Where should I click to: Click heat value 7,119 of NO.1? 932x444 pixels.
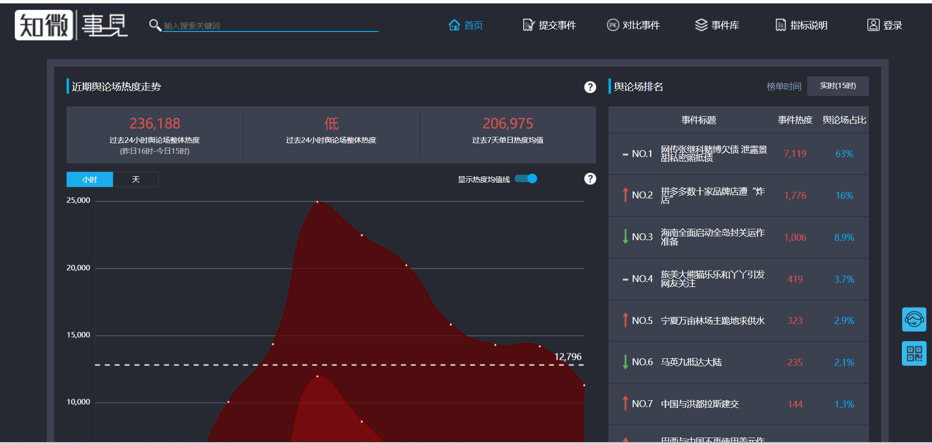point(795,154)
